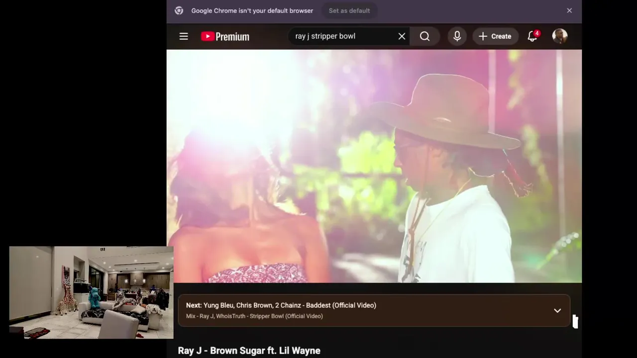Open the Create upload menu
Screen dimensions: 637x358
[x=495, y=36]
